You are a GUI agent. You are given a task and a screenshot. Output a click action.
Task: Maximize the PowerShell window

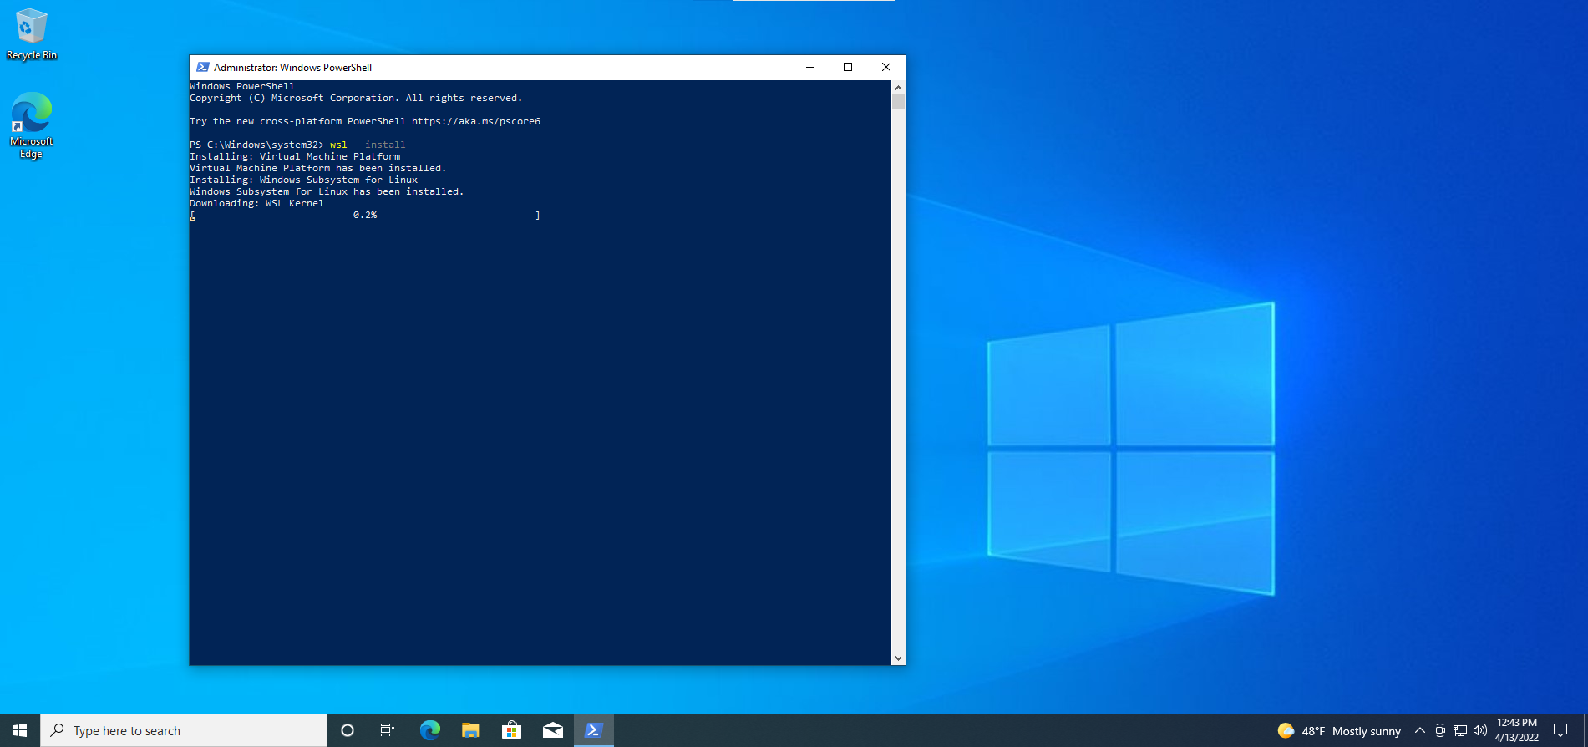pos(848,68)
